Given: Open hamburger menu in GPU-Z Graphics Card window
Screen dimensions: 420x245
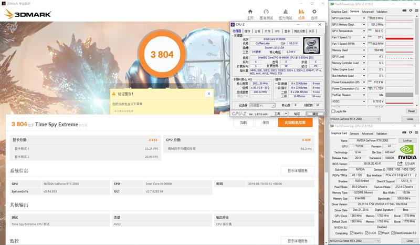Looking at the screenshot, I should (416, 132).
